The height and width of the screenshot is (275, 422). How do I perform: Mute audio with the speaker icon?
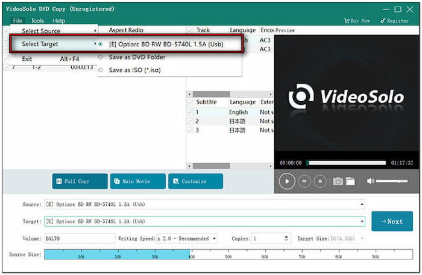370,181
